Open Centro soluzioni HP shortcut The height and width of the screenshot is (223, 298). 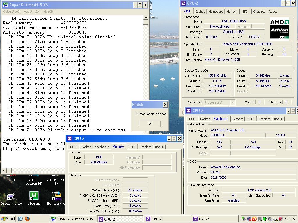pyautogui.click(x=34, y=180)
